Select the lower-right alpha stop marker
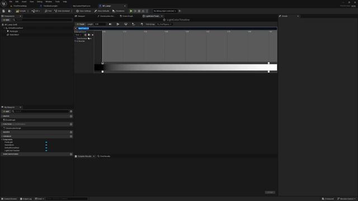This screenshot has height=201, width=358. click(268, 71)
